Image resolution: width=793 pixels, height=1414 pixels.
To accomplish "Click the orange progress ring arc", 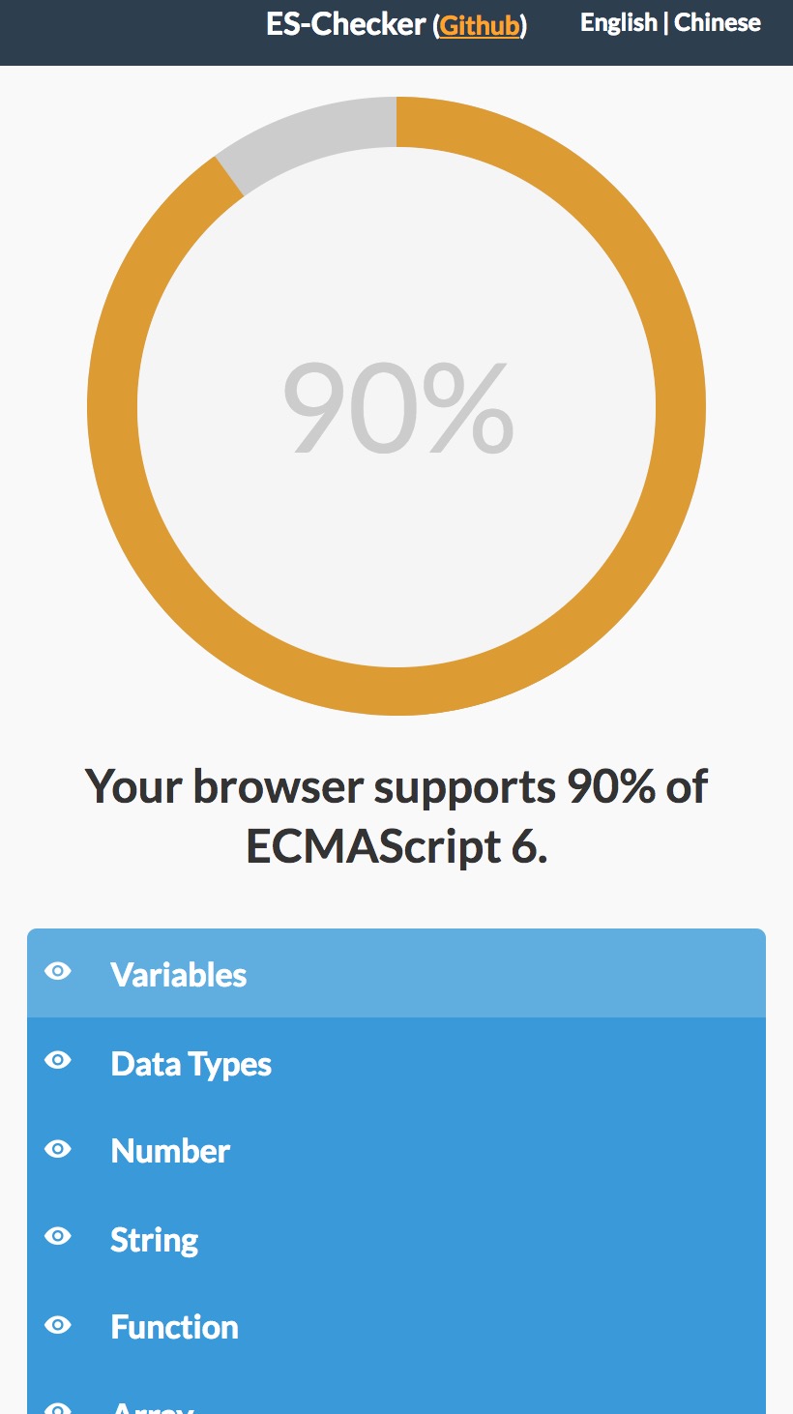I will 680,406.
